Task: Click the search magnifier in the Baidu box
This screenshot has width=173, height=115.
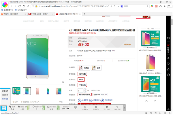Action: pyautogui.click(x=148, y=6)
